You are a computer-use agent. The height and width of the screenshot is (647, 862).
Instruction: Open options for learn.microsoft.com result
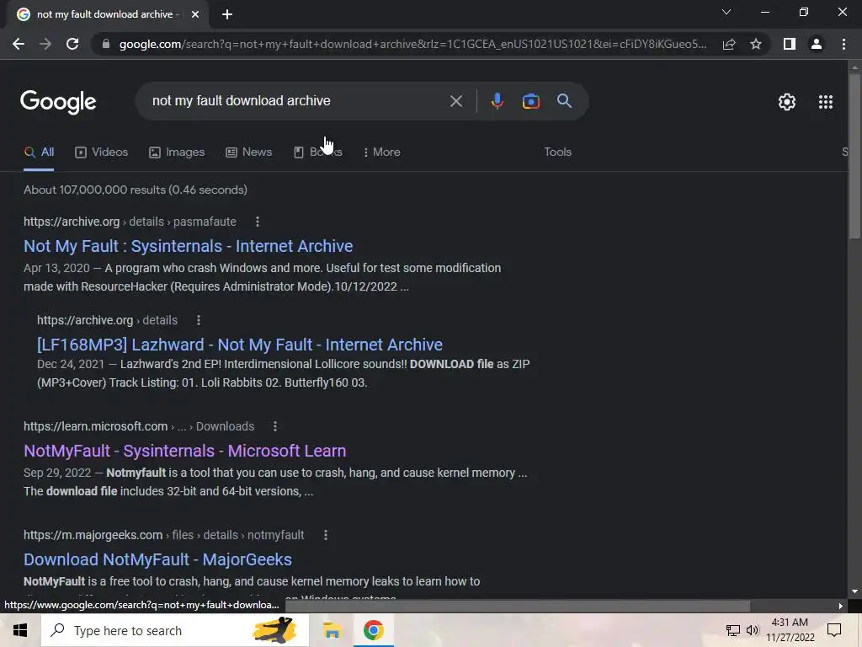click(275, 426)
